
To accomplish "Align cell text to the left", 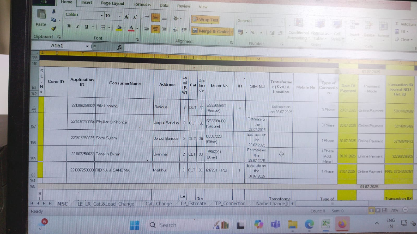I will point(147,29).
